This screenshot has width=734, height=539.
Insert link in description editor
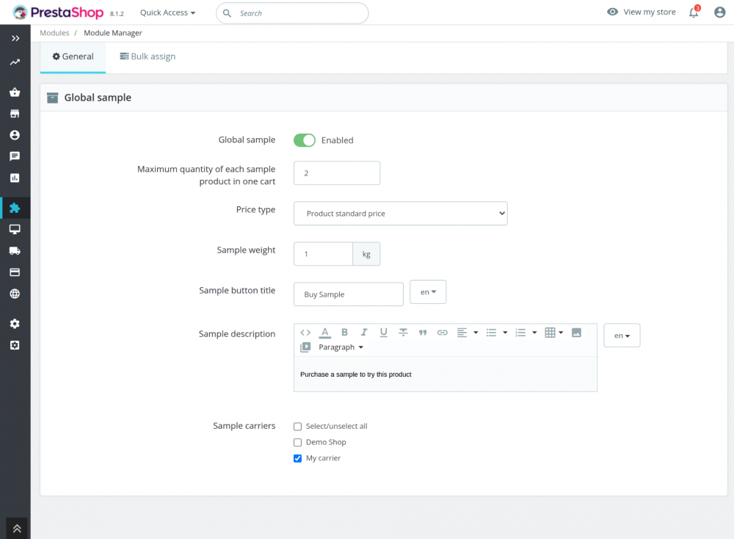click(443, 333)
